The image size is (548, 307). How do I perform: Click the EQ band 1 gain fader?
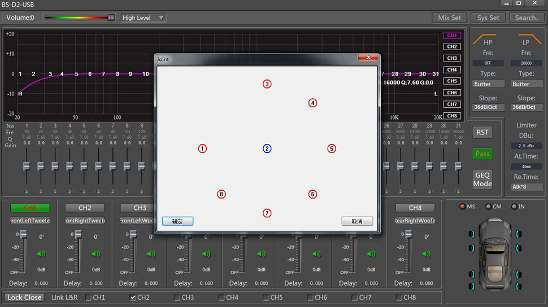coord(27,166)
